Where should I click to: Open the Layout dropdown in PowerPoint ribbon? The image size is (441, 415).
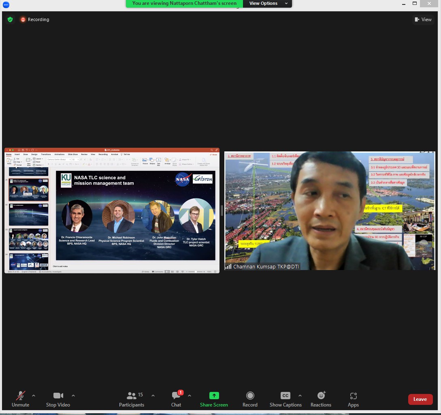(x=38, y=159)
